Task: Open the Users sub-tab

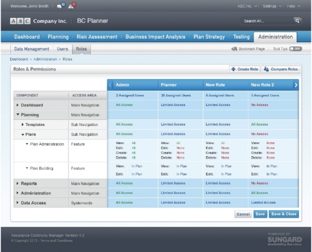Action: coord(62,49)
